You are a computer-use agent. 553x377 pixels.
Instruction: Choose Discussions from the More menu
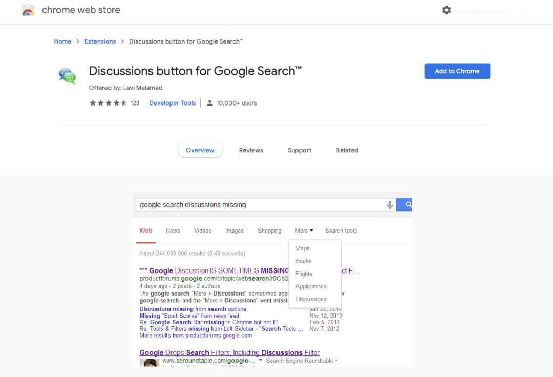311,300
